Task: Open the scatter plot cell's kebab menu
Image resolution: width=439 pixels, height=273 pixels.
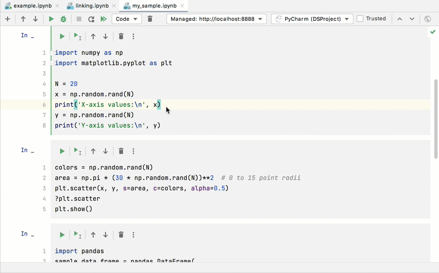Action: [133, 151]
